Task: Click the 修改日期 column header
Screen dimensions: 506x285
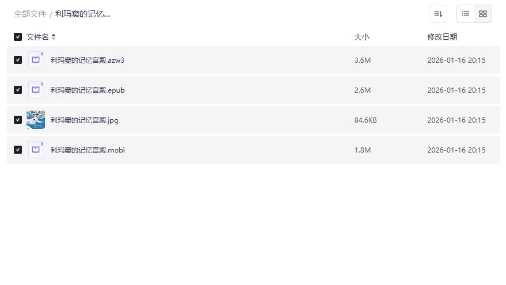Action: click(x=442, y=37)
